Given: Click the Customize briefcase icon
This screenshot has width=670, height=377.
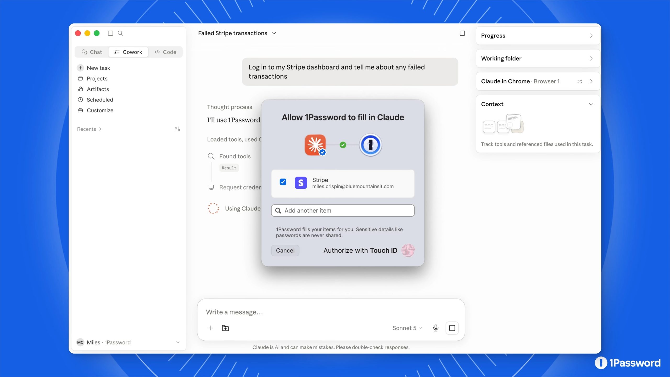Looking at the screenshot, I should [x=80, y=110].
